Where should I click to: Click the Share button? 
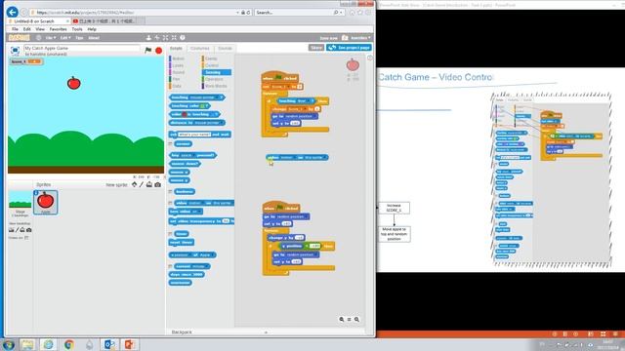click(x=316, y=48)
